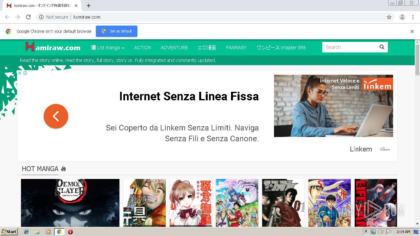Viewport: 420px width, 236px height.
Task: Close the ad with X icon
Action: [x=20, y=73]
